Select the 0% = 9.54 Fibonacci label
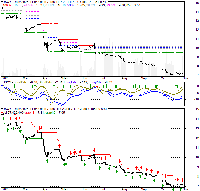The height and width of the screenshot is (191, 200). (130, 5)
